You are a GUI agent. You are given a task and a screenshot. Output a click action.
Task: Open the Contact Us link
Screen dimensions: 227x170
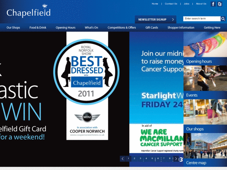(x=171, y=4)
